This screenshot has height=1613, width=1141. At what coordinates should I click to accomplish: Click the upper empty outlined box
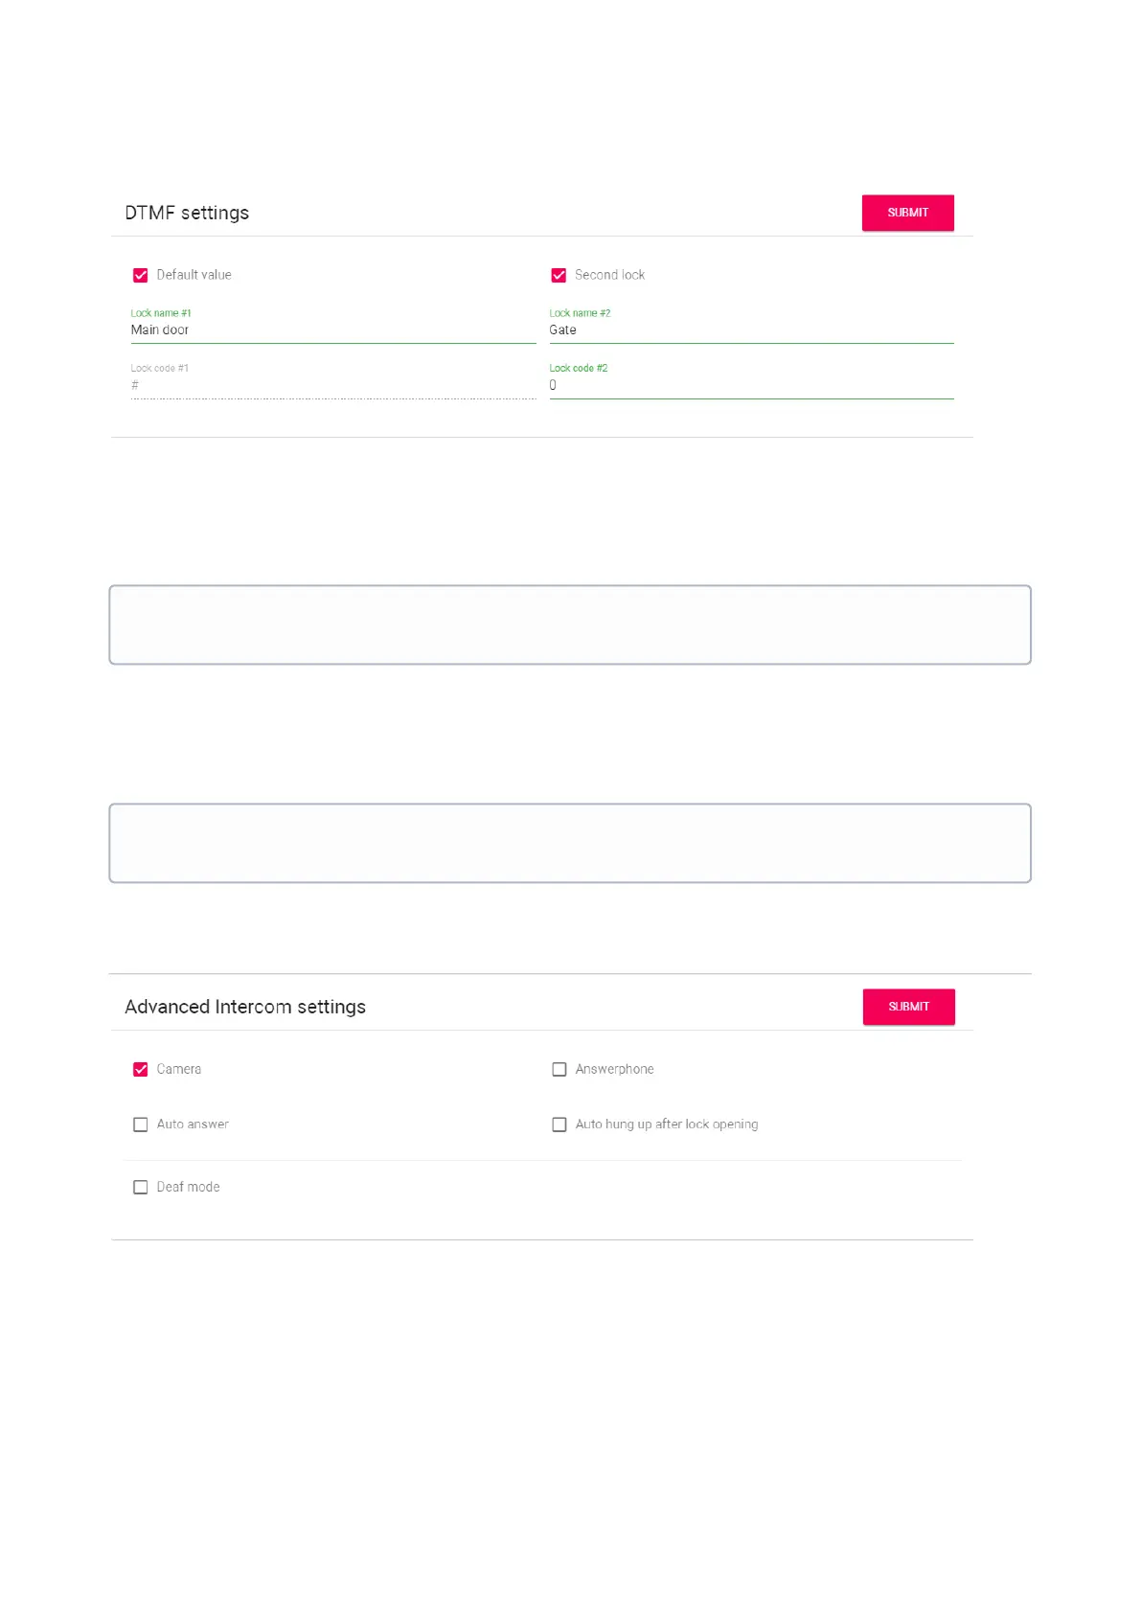pos(570,625)
